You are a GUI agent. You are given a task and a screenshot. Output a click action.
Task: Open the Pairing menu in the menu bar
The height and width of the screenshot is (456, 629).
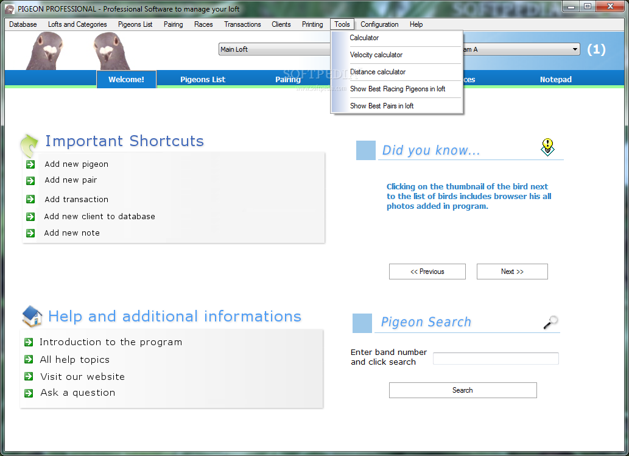[174, 24]
